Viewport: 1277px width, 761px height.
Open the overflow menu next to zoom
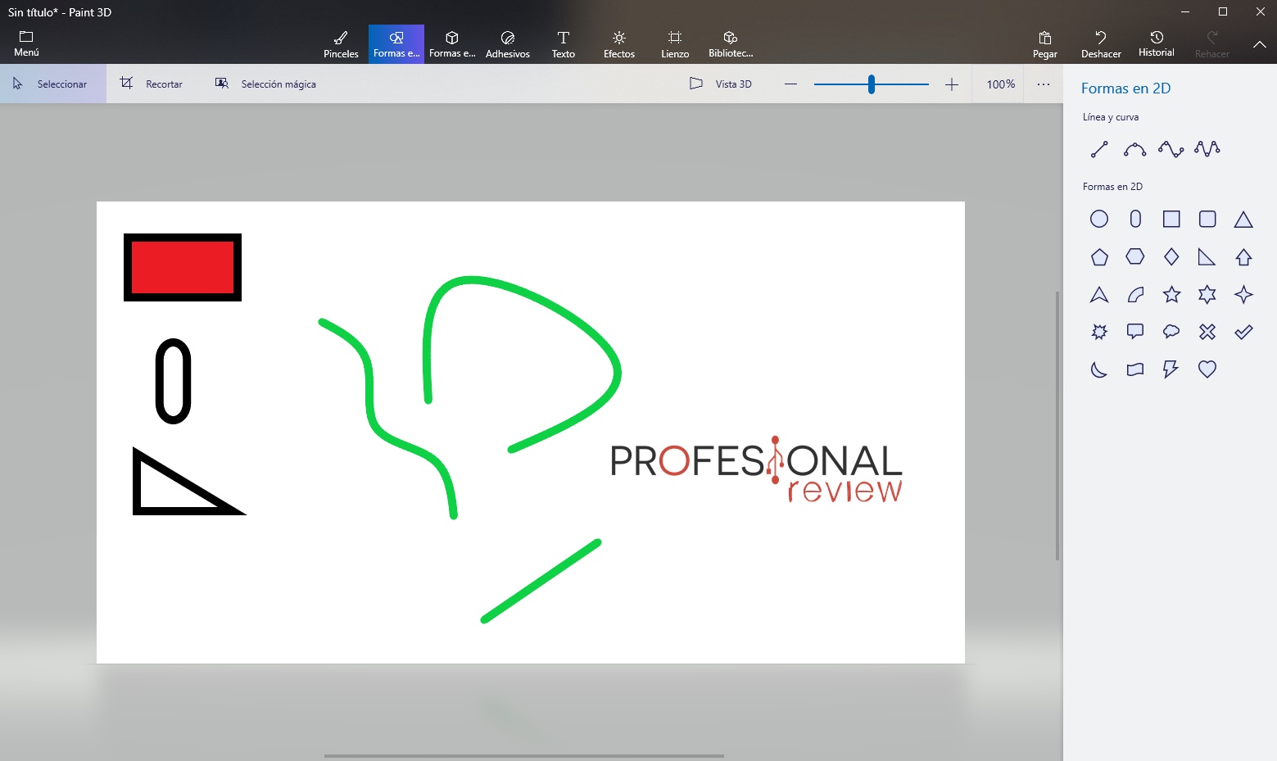coord(1043,83)
